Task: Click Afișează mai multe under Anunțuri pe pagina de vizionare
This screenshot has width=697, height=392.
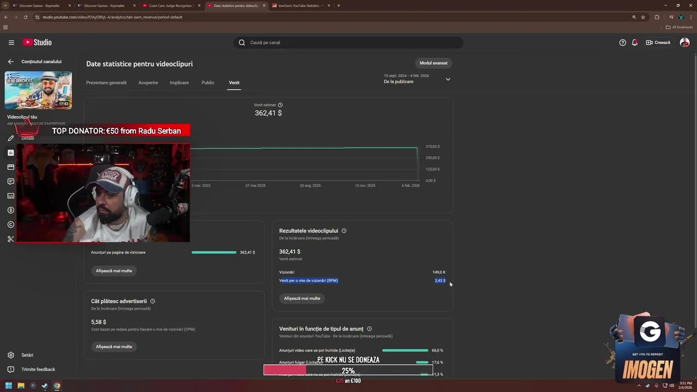Action: [x=114, y=271]
